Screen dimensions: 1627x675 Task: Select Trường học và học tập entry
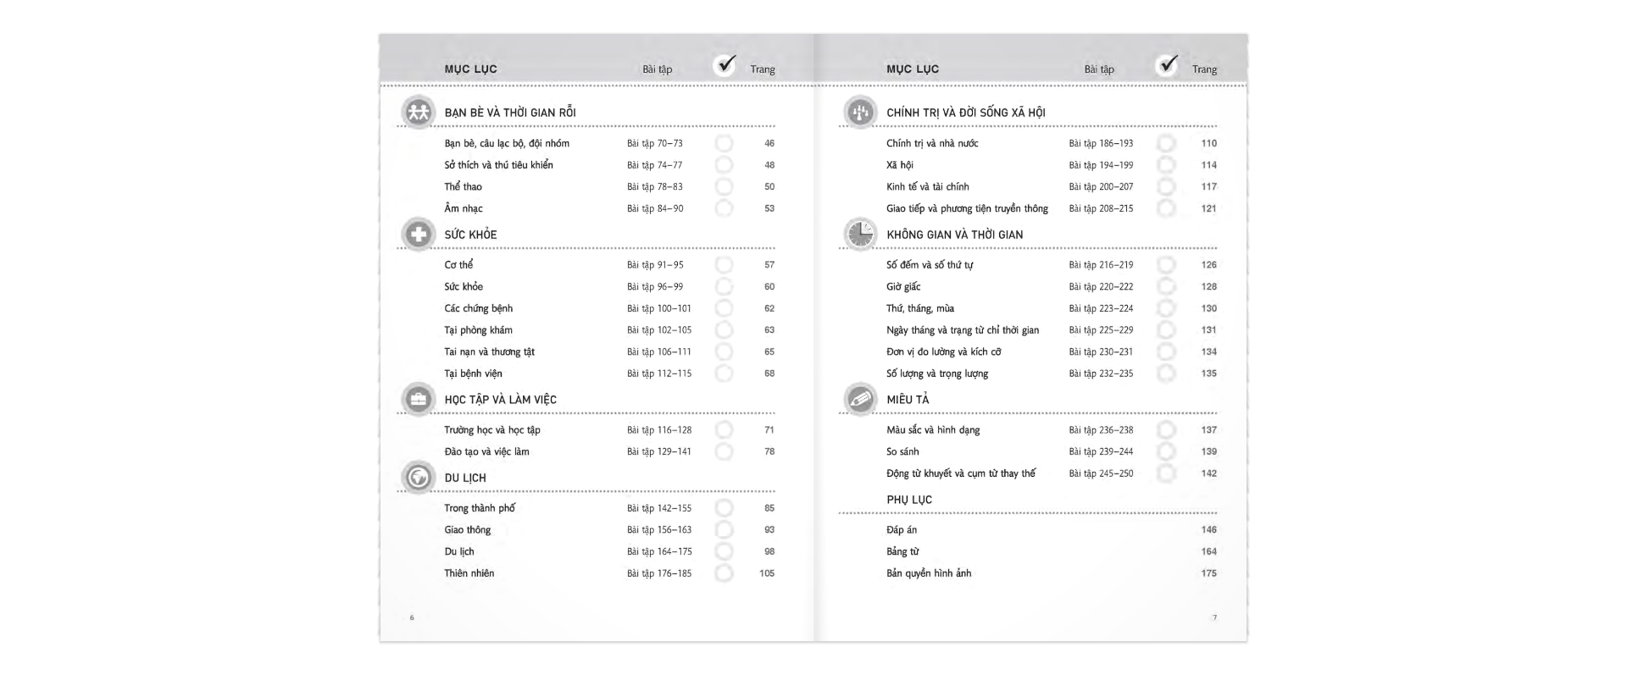coord(492,430)
